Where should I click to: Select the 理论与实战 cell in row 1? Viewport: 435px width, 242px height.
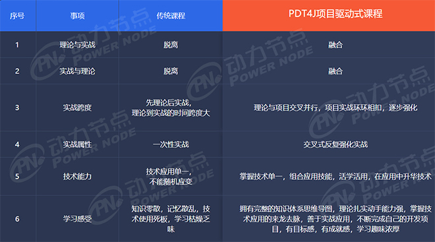(x=77, y=45)
